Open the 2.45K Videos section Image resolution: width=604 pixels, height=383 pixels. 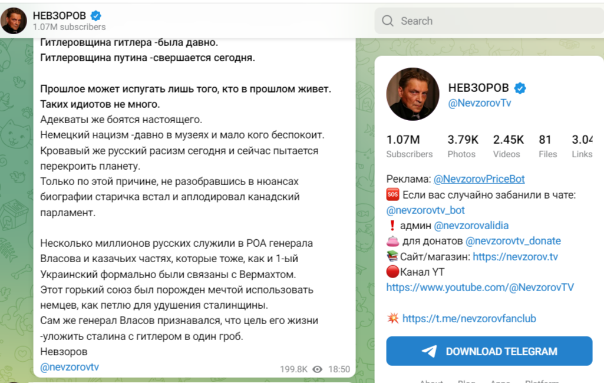coord(508,146)
